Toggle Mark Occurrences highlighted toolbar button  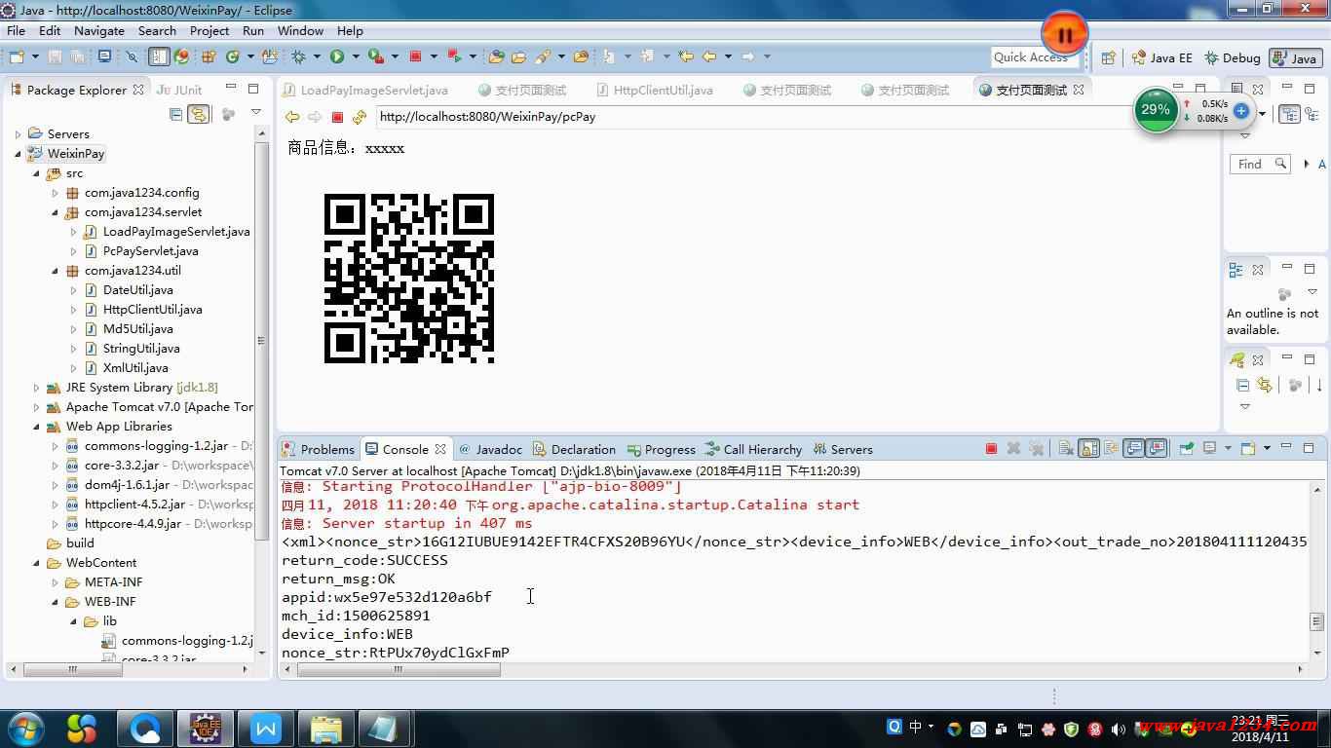(159, 56)
